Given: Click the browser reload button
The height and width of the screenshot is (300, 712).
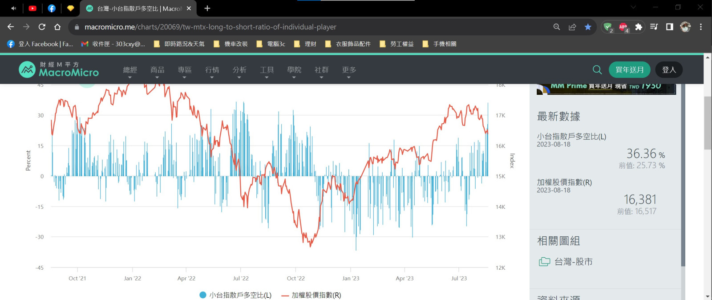Looking at the screenshot, I should (42, 27).
